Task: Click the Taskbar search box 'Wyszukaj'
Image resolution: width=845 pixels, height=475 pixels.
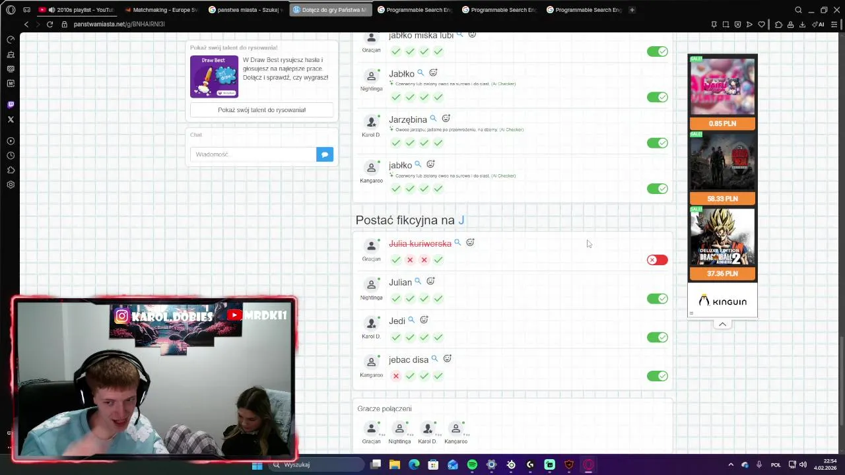Action: click(x=317, y=464)
